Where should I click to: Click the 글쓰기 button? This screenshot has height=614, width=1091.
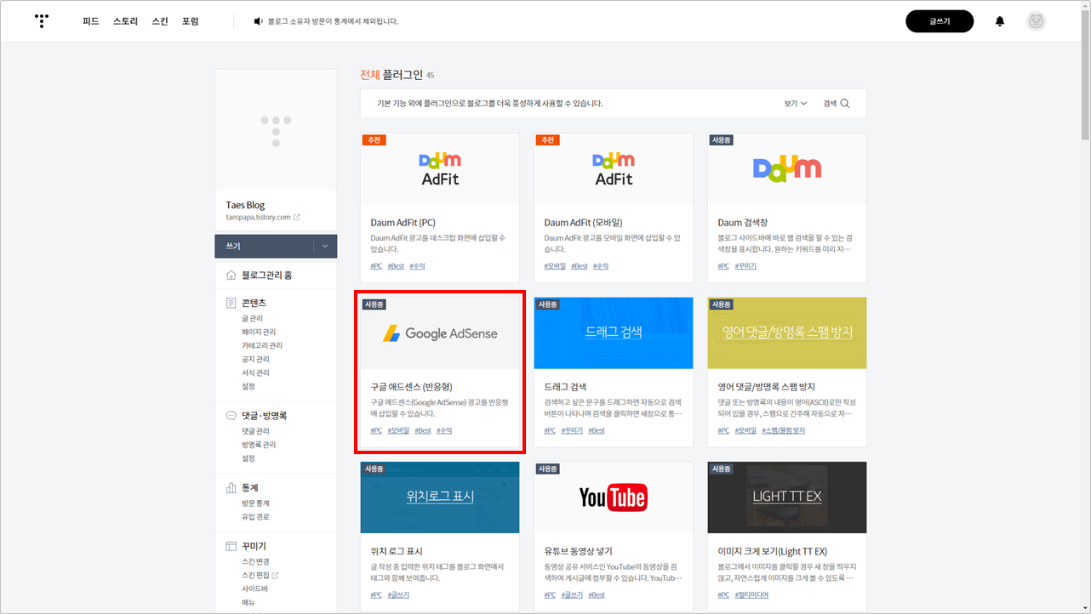[x=940, y=21]
